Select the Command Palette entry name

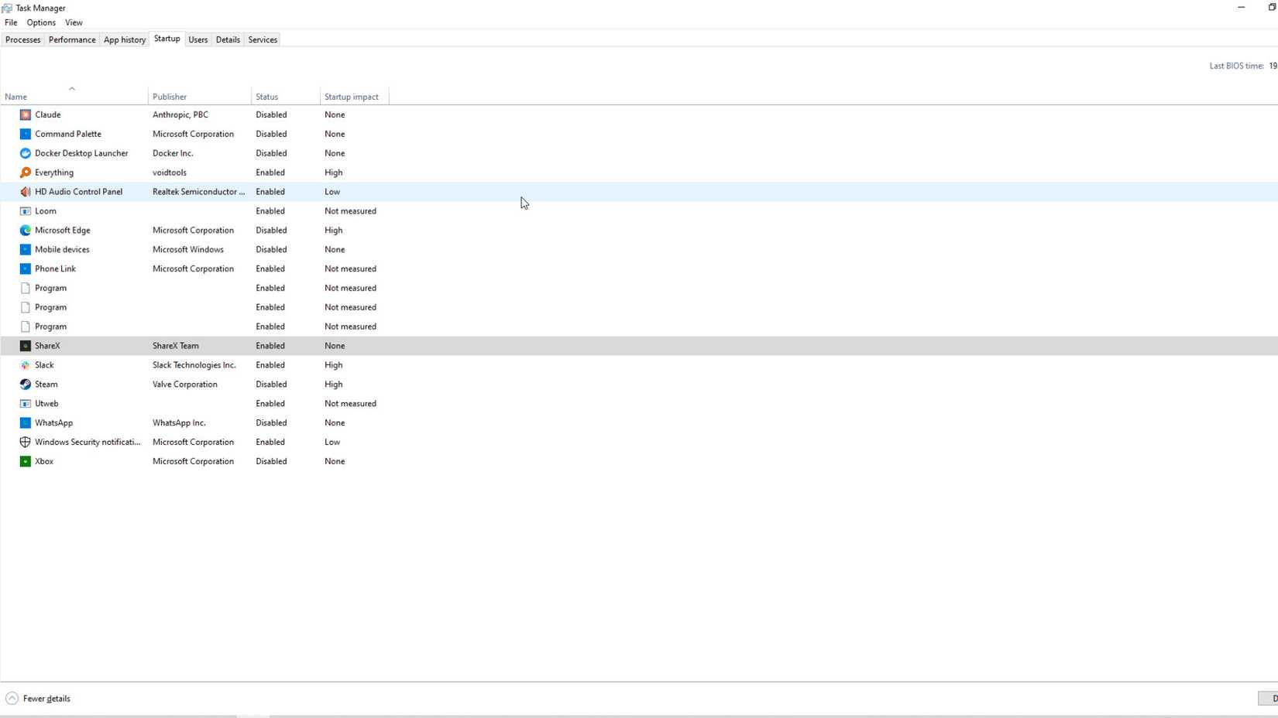click(x=68, y=134)
